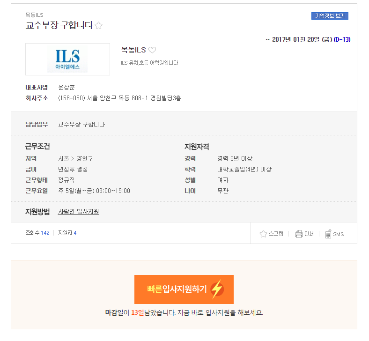Click the experience value 경력 3년 이상
369x341 pixels.
click(x=235, y=158)
